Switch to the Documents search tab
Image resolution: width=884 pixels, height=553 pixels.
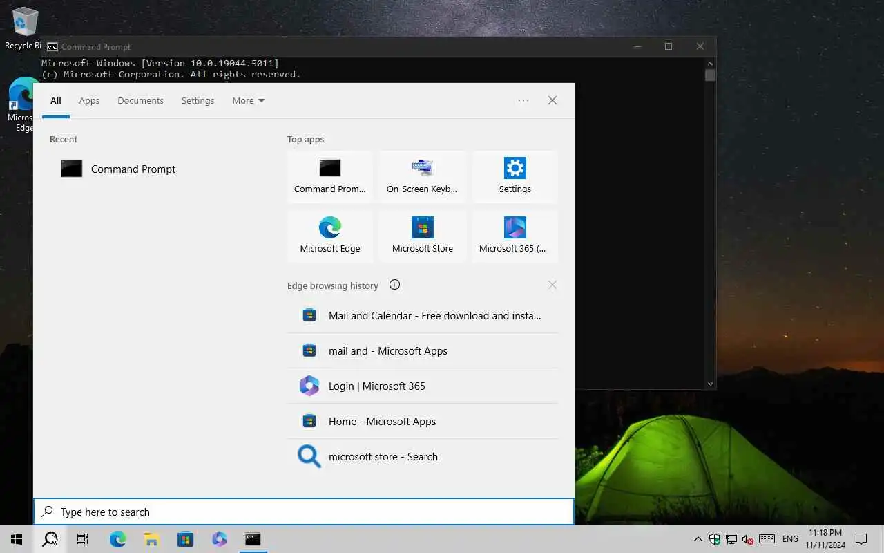tap(140, 100)
